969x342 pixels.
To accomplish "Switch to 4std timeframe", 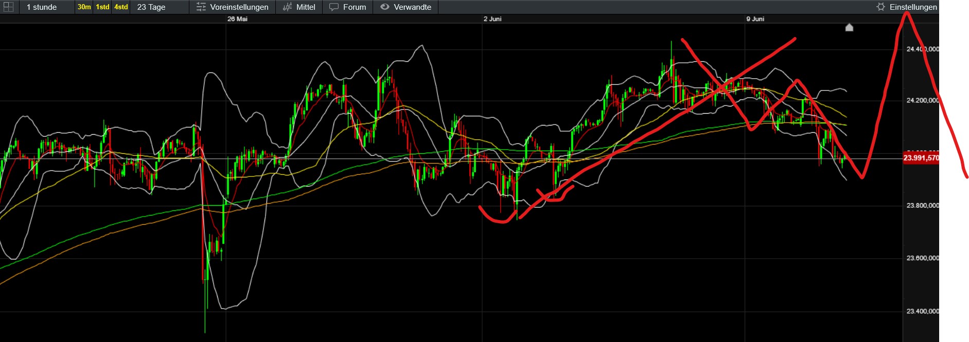I will pyautogui.click(x=121, y=7).
